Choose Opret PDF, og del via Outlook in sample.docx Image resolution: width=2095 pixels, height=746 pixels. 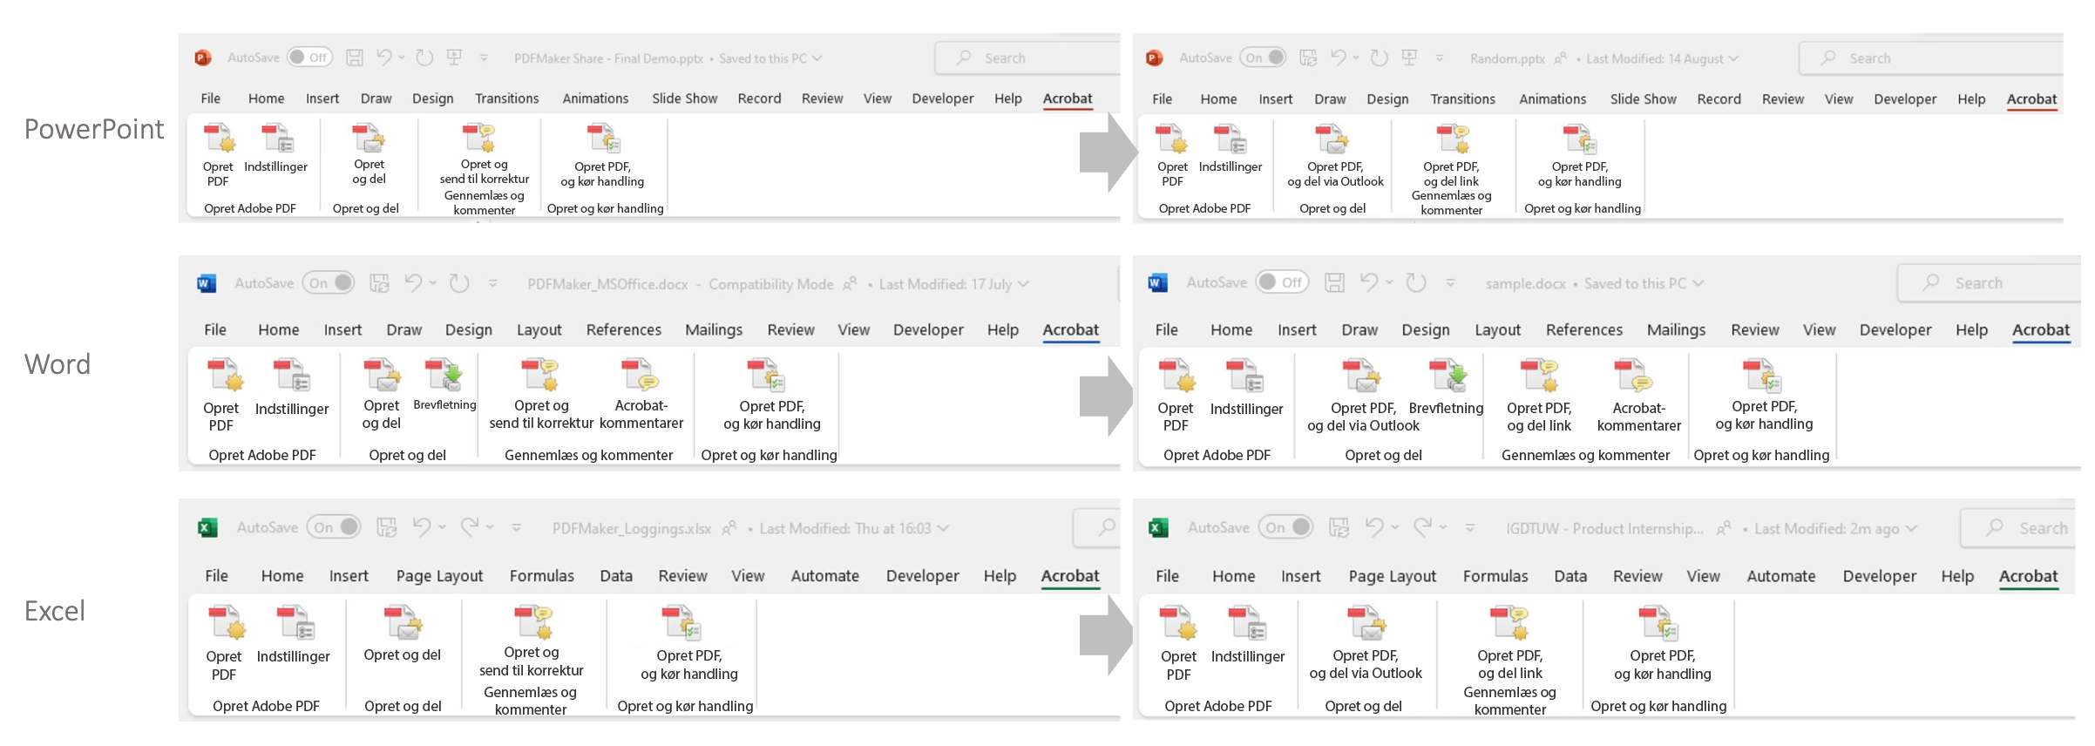tap(1364, 395)
